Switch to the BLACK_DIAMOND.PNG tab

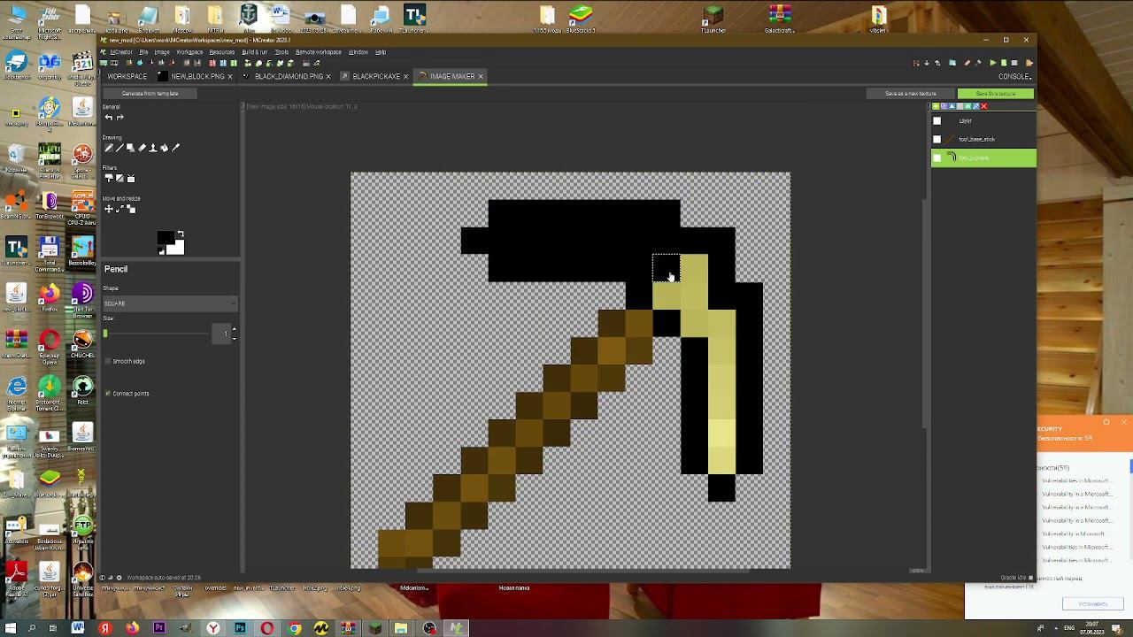click(x=287, y=76)
